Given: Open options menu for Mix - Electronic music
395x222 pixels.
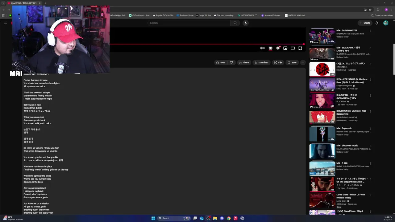Looking at the screenshot, I should tap(370, 146).
